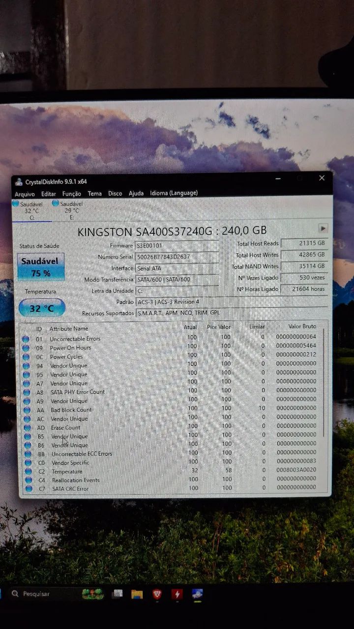This screenshot has height=629, width=354.
Task: Open the Tema menu
Action: 94,194
